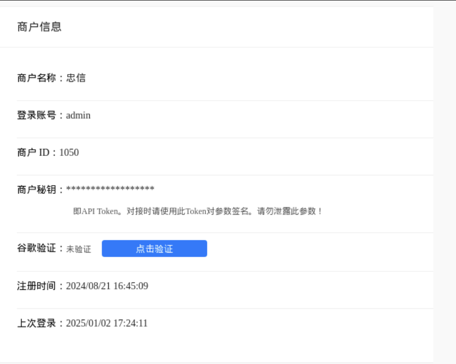Screen dimensions: 456x364
Task: Select registration time 2024/08/21 16:45:09
Action: [107, 286]
